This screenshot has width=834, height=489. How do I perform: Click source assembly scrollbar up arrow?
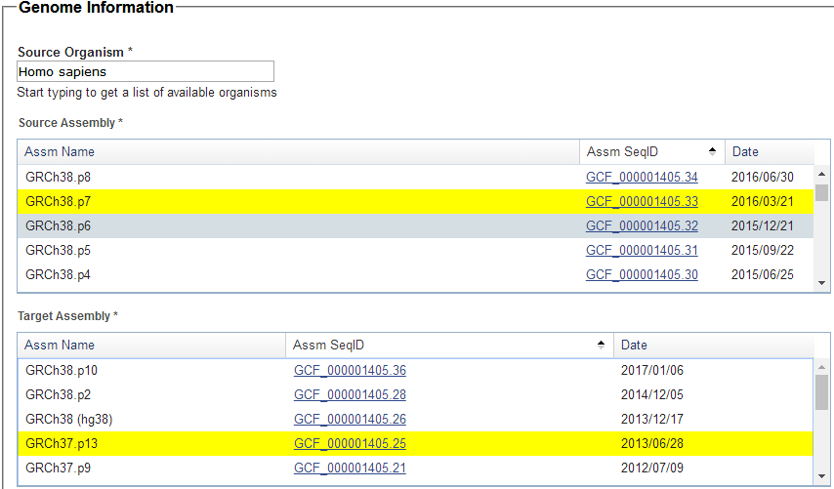pyautogui.click(x=821, y=174)
